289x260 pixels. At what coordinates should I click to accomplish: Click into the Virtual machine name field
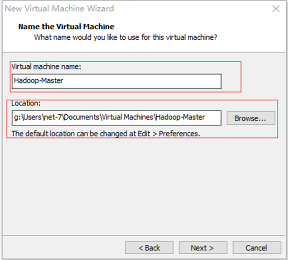tap(117, 81)
